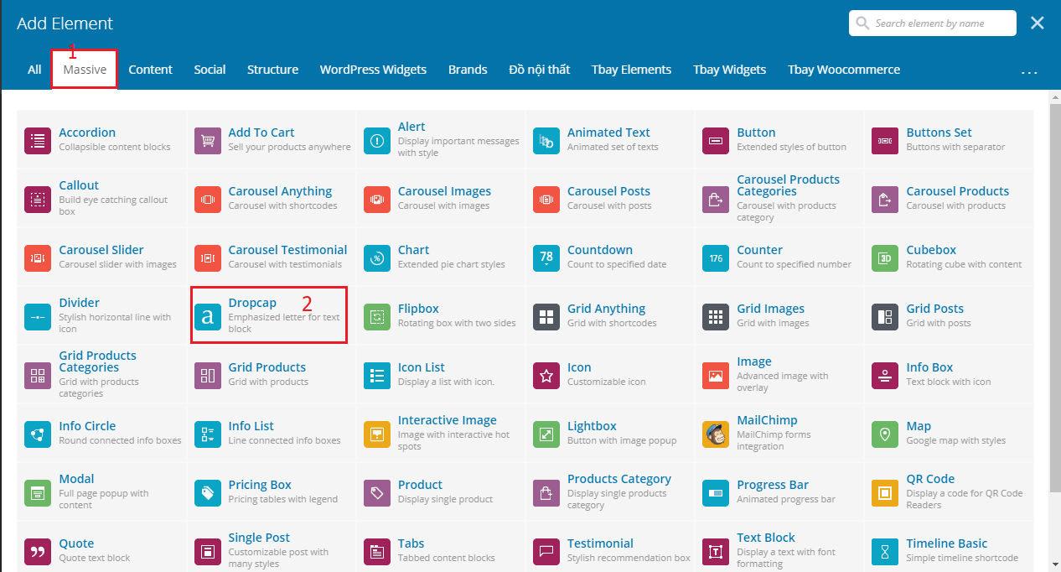Screen dimensions: 1061x572
Task: Click the Accordion element icon
Action: (38, 140)
